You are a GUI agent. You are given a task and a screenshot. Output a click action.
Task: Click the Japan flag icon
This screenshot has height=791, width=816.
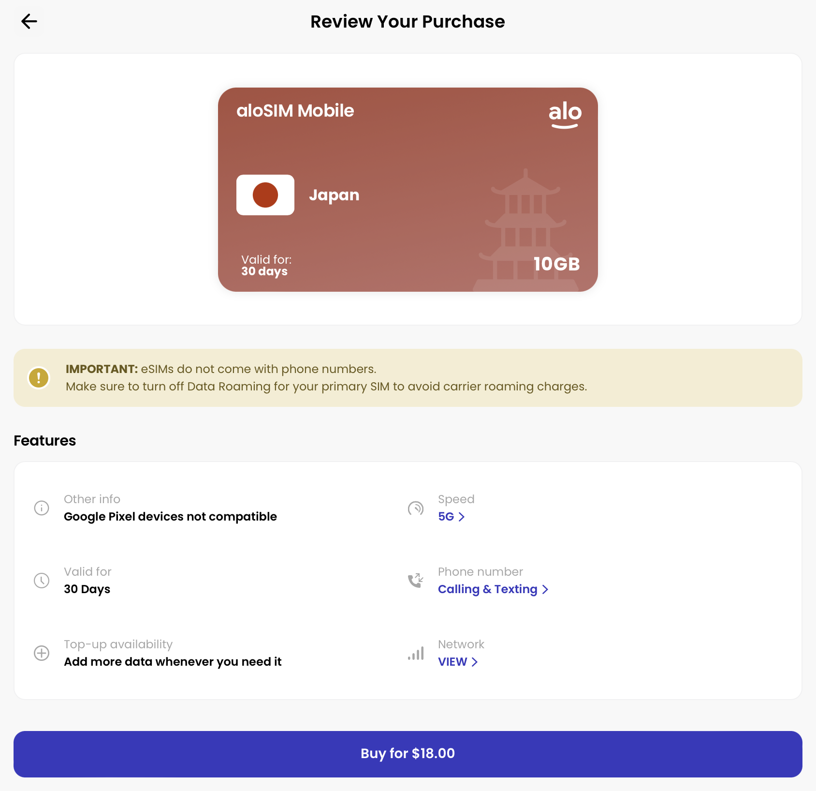pyautogui.click(x=265, y=195)
